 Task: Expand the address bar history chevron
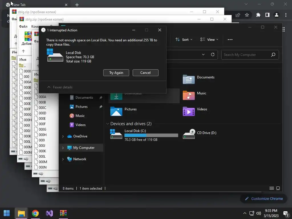click(203, 54)
